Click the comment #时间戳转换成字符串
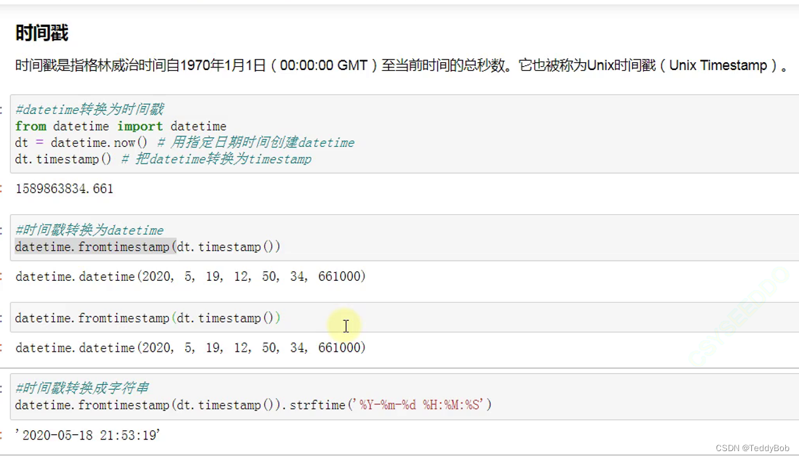The width and height of the screenshot is (799, 459). [x=82, y=388]
